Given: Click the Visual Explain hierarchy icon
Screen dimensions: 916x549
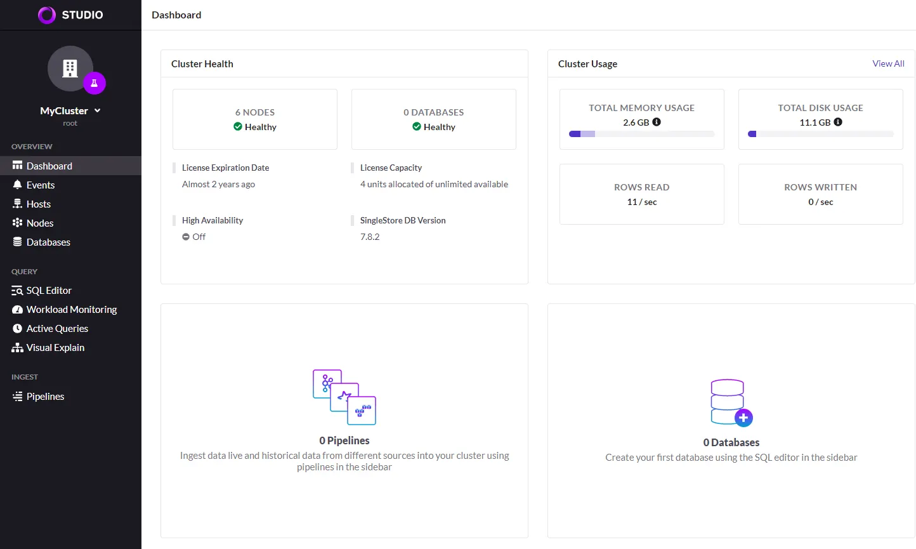Looking at the screenshot, I should (x=17, y=348).
